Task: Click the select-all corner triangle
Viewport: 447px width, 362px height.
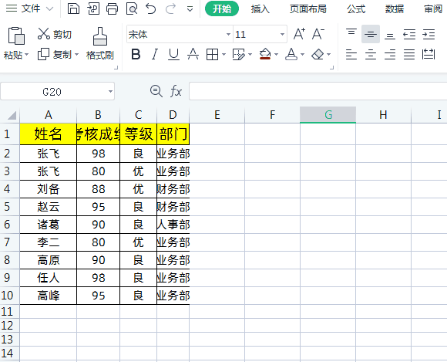Action: click(x=12, y=115)
